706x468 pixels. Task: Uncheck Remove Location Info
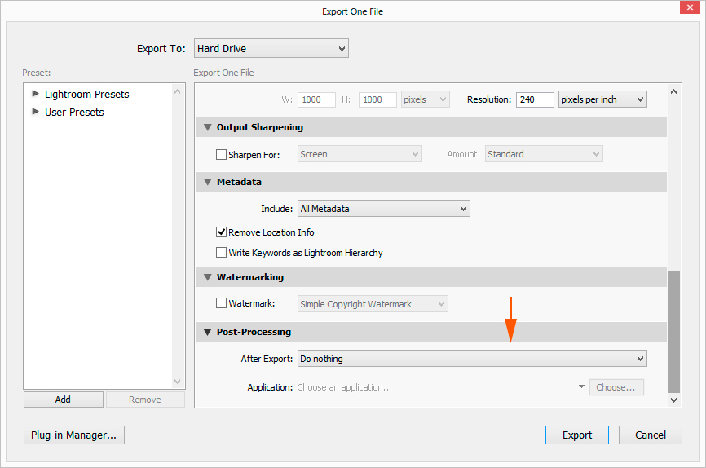221,232
